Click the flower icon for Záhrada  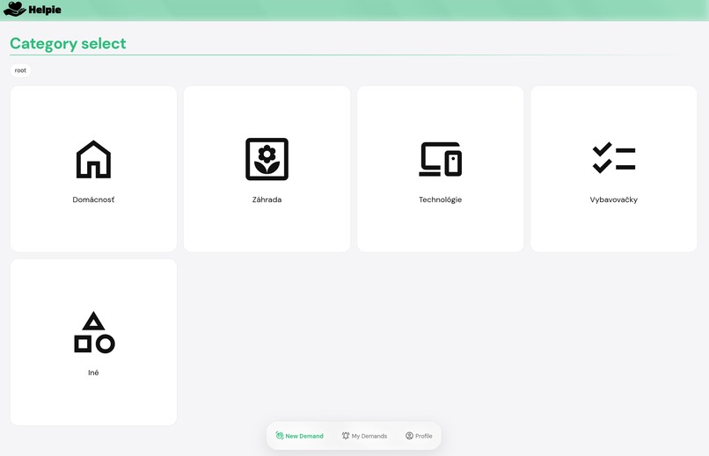267,159
